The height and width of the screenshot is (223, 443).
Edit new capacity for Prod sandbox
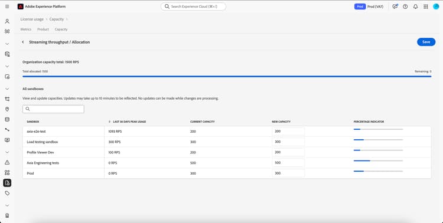click(288, 173)
